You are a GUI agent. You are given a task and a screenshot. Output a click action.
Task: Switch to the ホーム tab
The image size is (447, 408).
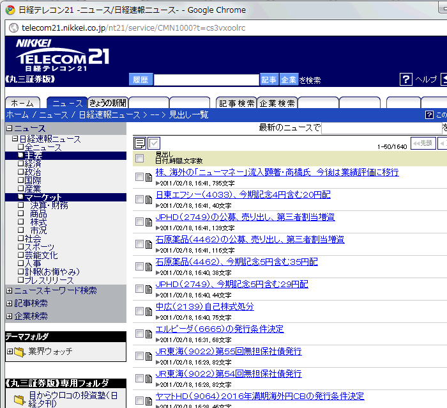point(22,103)
